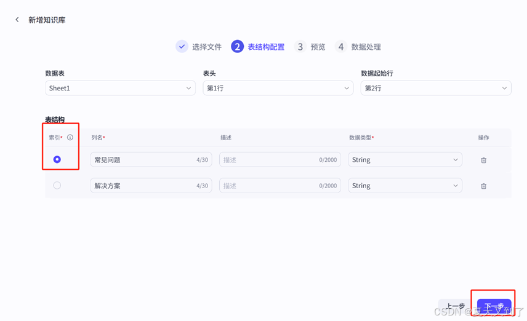Open the 数据起始行 第2行 dropdown
The width and height of the screenshot is (527, 321).
436,88
